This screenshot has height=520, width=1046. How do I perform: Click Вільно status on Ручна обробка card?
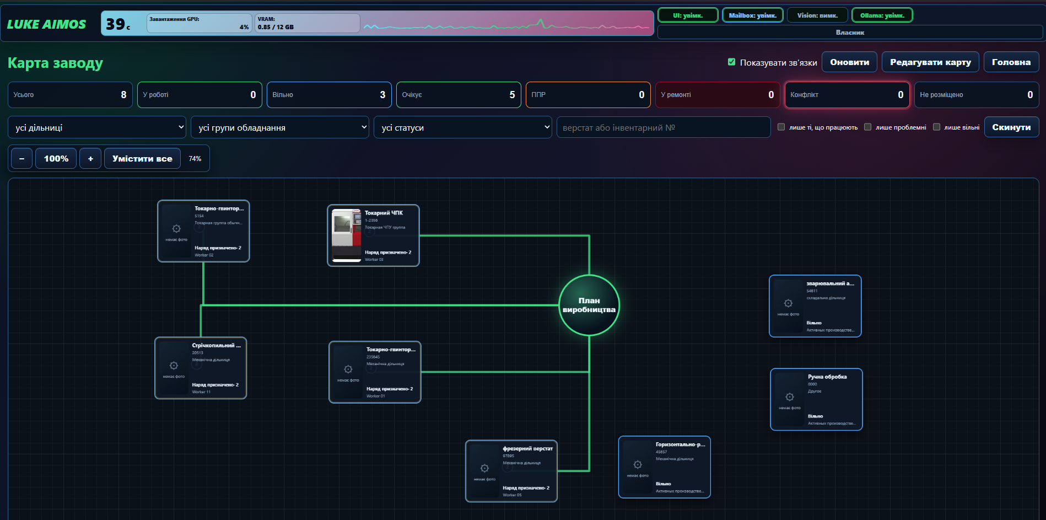[x=815, y=416]
